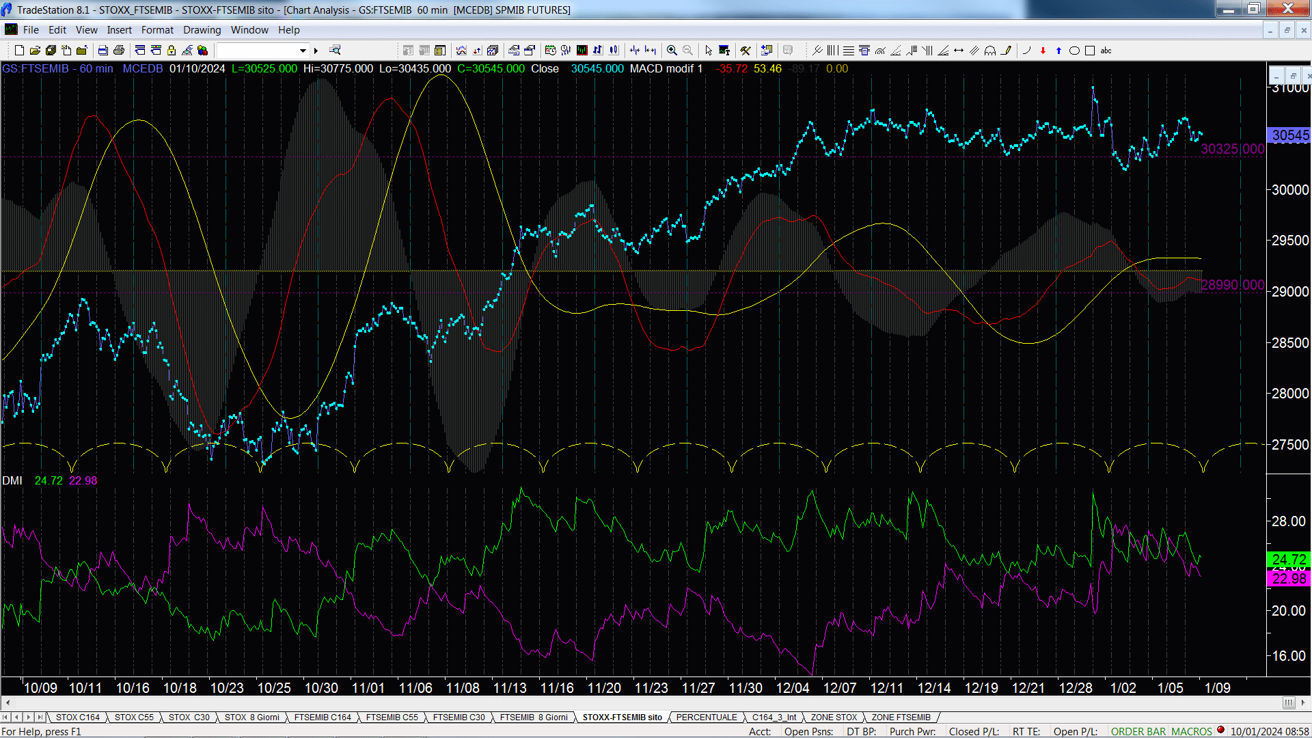Select the ellipse drawing tool
Viewport: 1312px width, 738px height.
tap(1074, 50)
